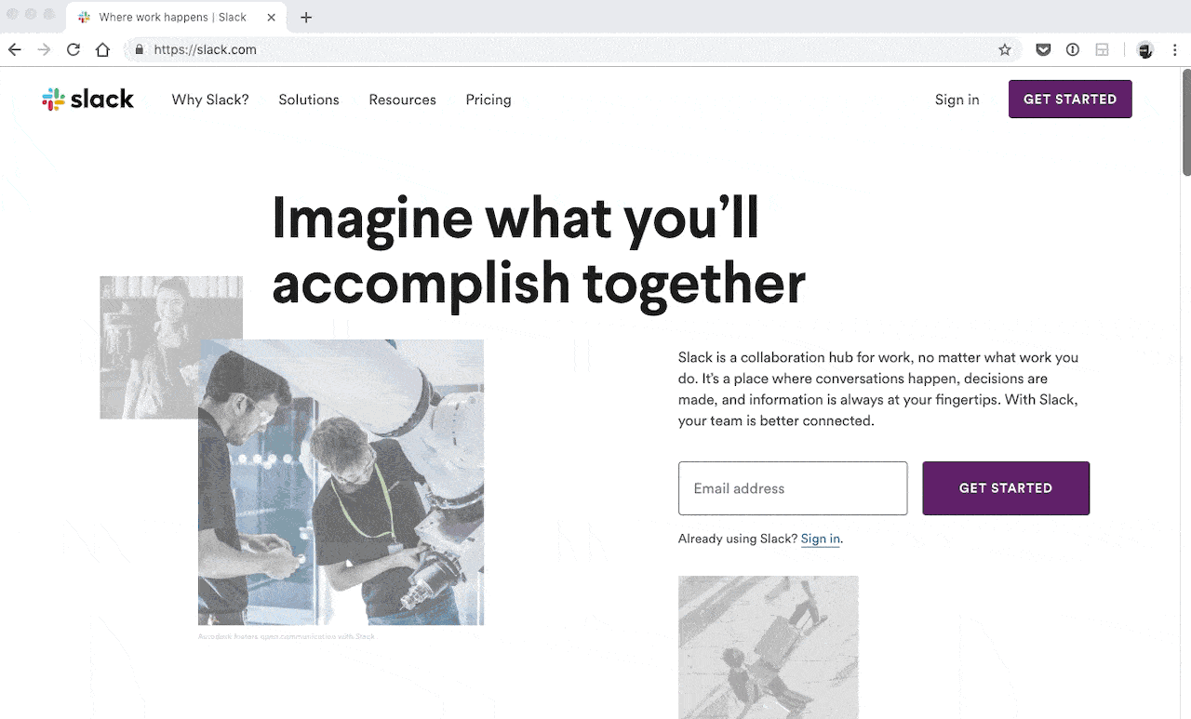
Task: Click Sign in in the header
Action: click(957, 100)
